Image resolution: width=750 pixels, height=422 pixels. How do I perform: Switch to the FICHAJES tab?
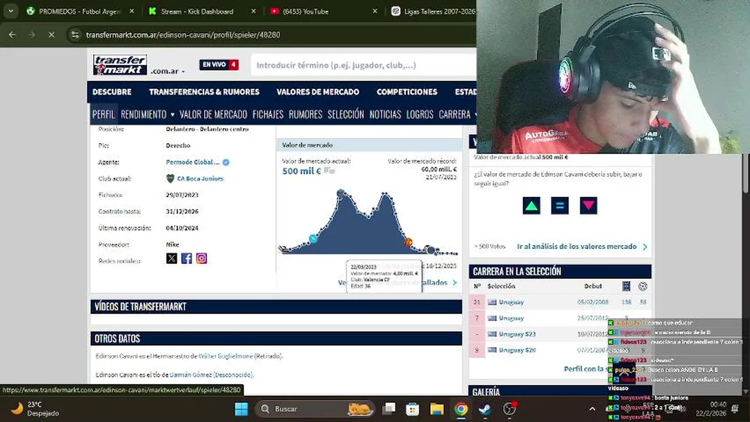coord(268,114)
